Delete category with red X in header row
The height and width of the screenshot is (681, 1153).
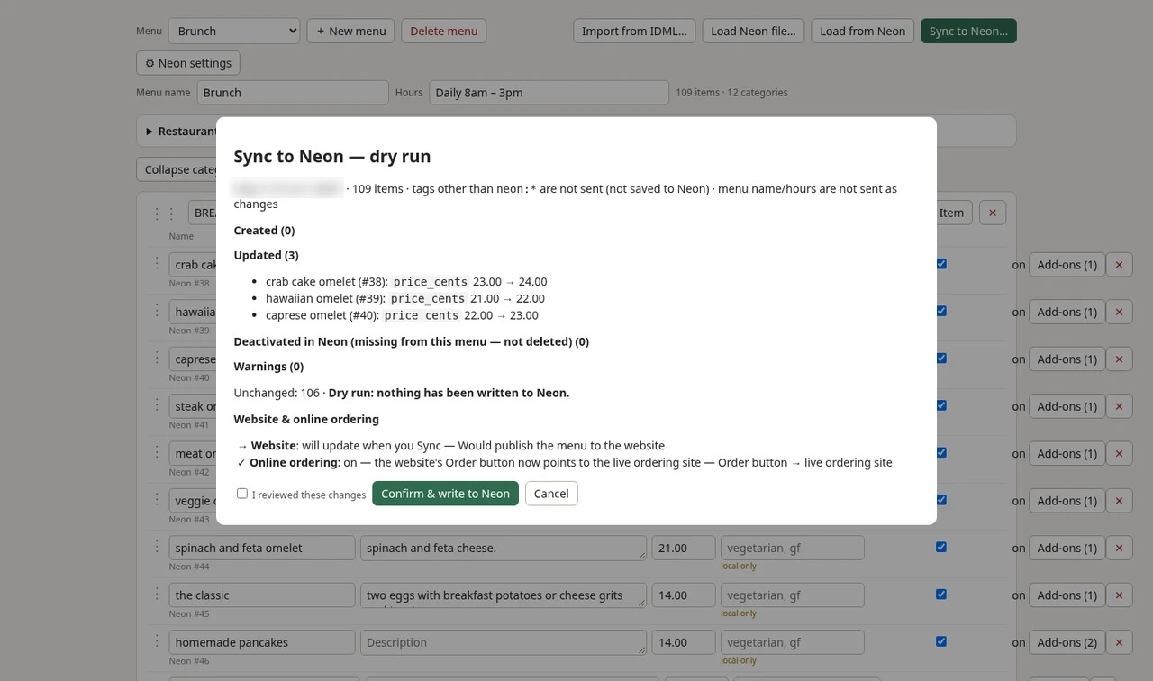tap(993, 213)
